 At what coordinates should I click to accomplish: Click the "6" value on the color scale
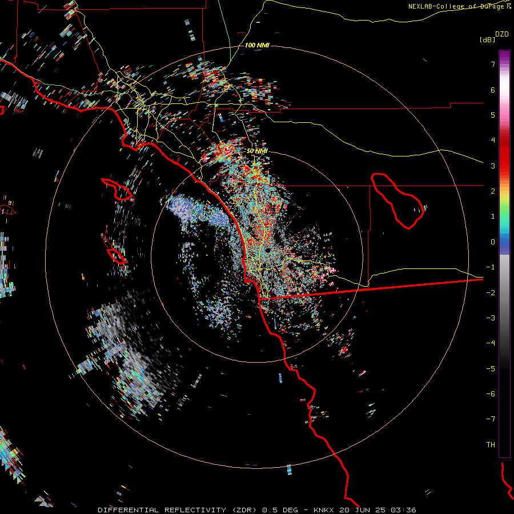(493, 90)
